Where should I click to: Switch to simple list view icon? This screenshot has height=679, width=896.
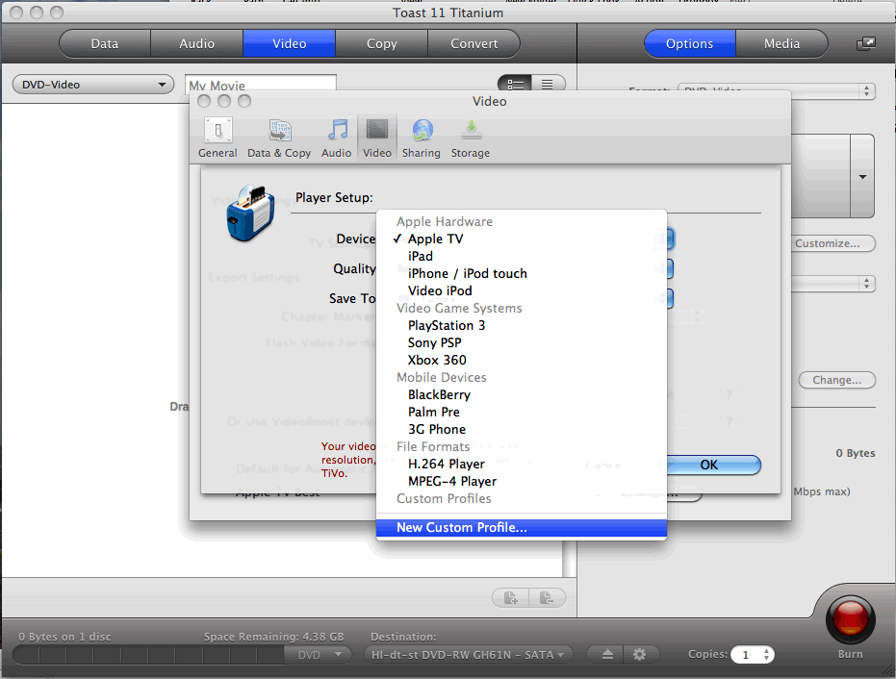point(548,85)
